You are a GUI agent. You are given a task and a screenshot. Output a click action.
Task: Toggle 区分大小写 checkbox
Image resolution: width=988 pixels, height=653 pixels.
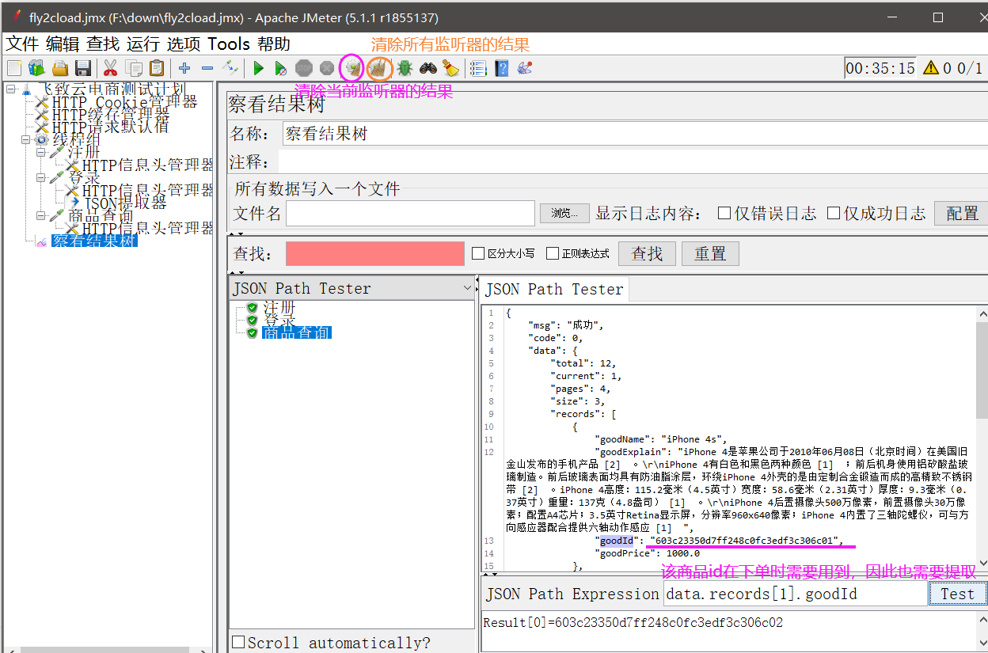[x=478, y=253]
